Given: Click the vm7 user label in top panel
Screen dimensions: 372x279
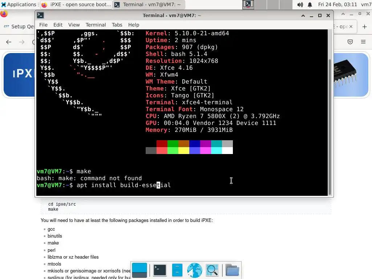Looking at the screenshot, I should point(366,4).
